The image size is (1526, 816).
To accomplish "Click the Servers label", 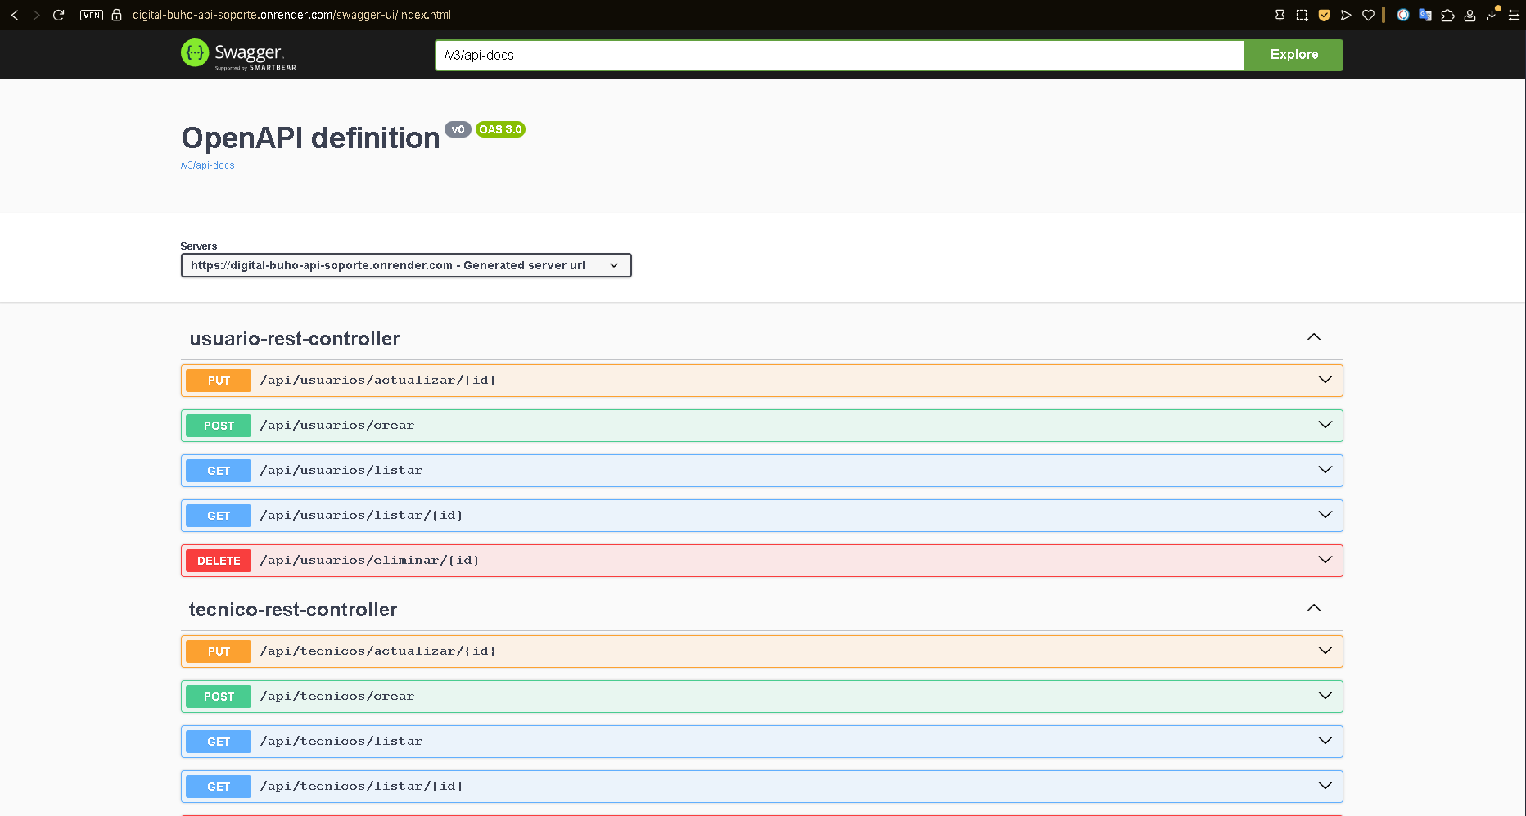I will [x=199, y=246].
